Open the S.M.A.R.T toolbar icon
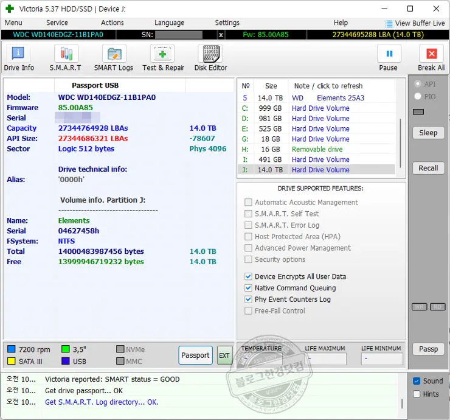Viewport: 450px width, 420px height. click(66, 54)
